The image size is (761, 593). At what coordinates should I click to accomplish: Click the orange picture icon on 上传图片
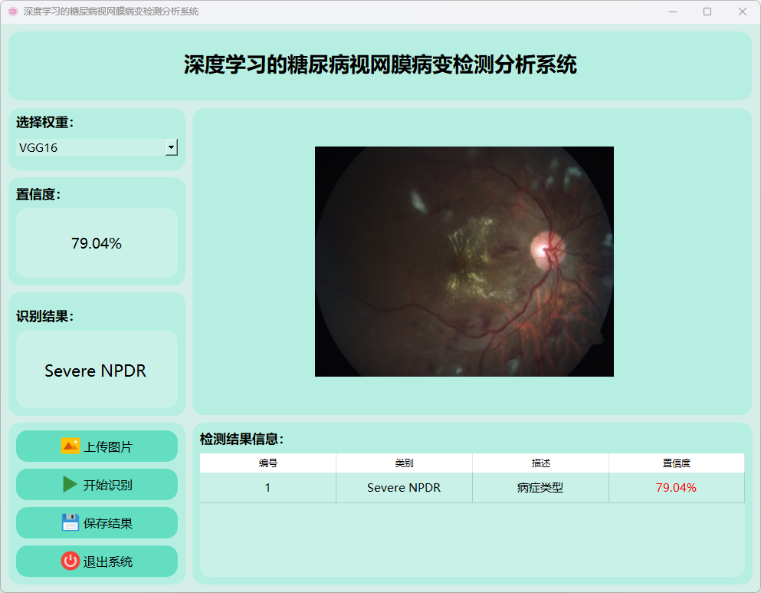click(x=70, y=446)
